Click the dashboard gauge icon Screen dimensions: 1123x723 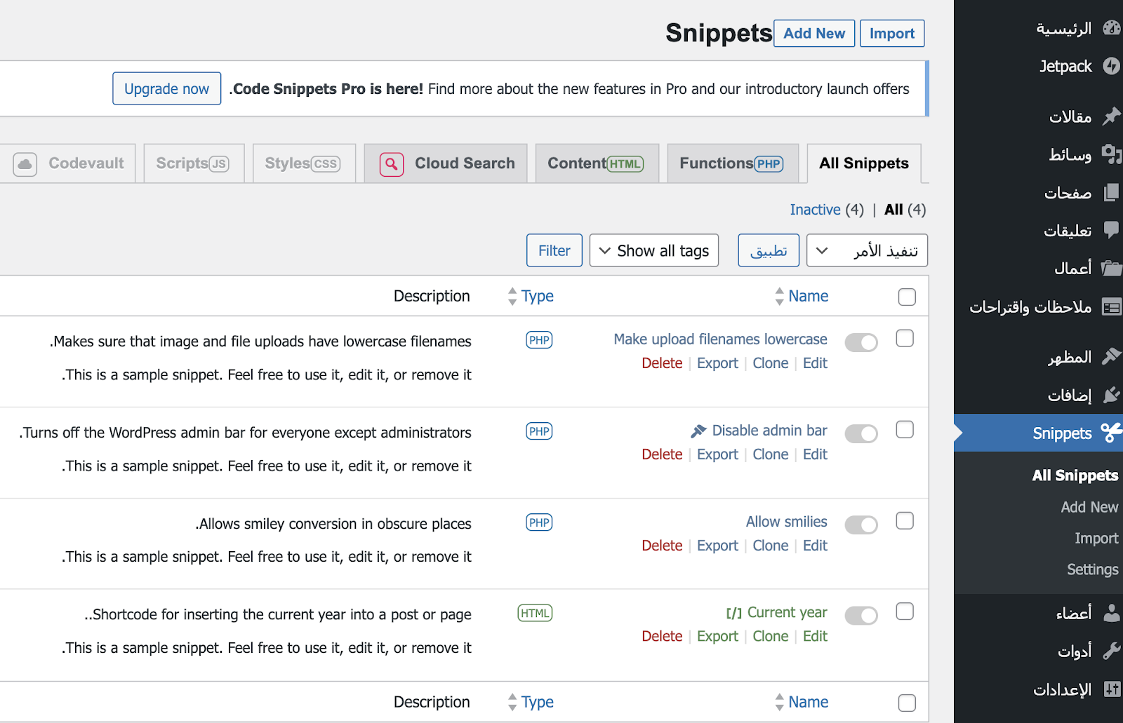pos(1112,28)
